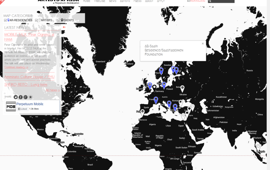View All News link
Image resolution: width=270 pixels, height=170 pixels.
click(x=53, y=90)
